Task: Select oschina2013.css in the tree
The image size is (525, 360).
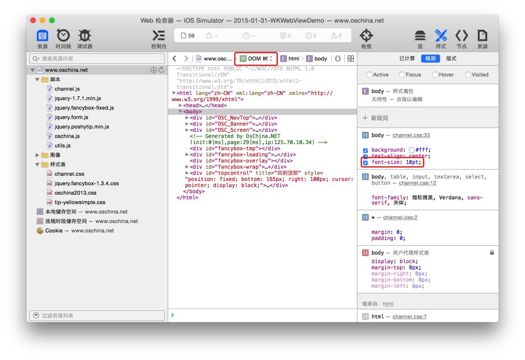Action: [75, 193]
